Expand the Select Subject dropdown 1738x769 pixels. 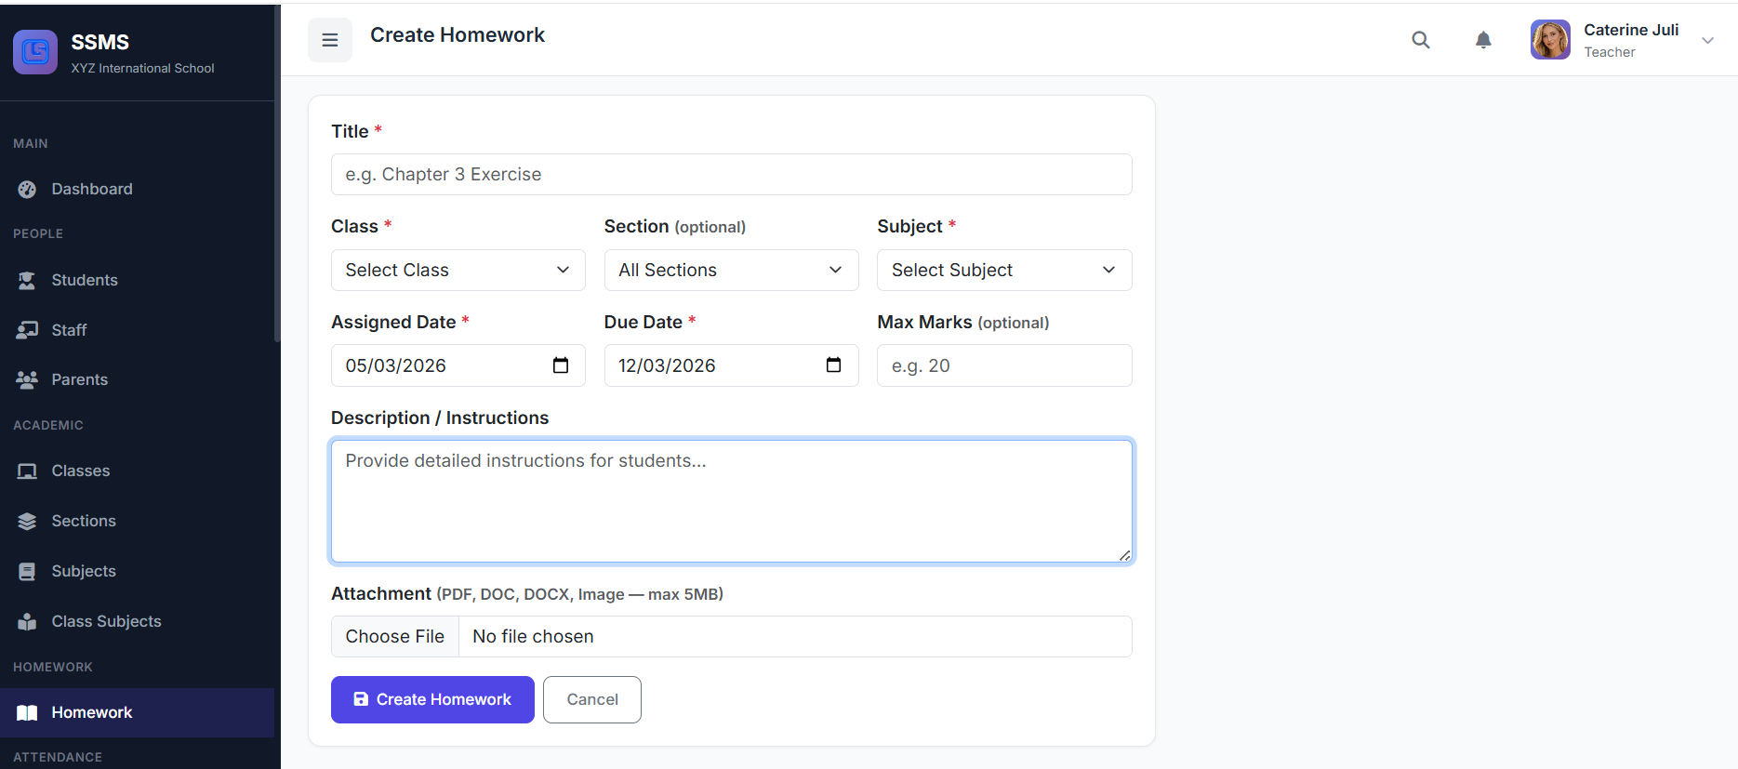click(1003, 271)
